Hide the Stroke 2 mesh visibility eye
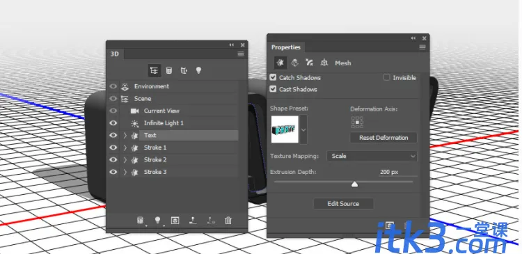 pos(113,160)
